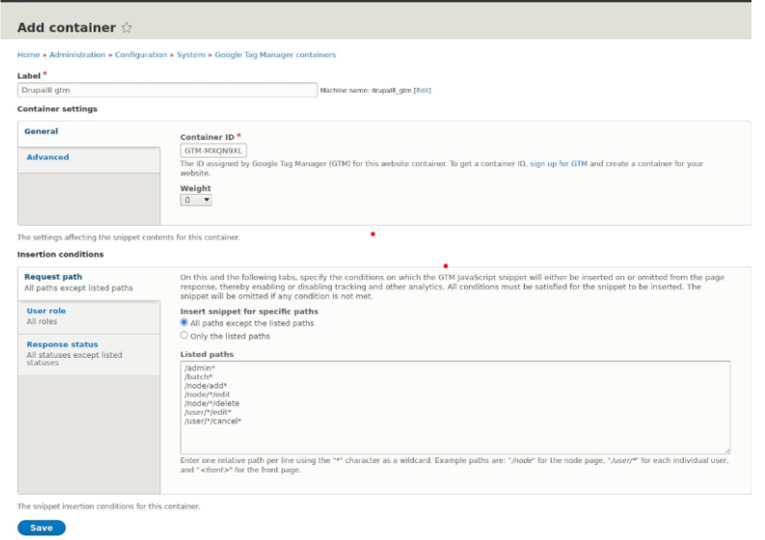Go to Home breadcrumb link

coord(28,55)
